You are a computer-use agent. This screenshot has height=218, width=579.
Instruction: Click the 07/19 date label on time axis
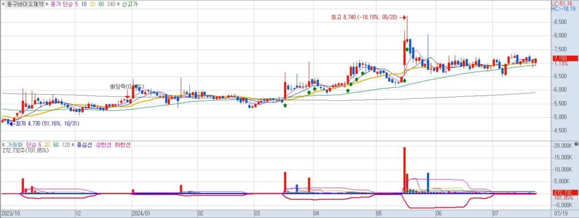(x=561, y=213)
